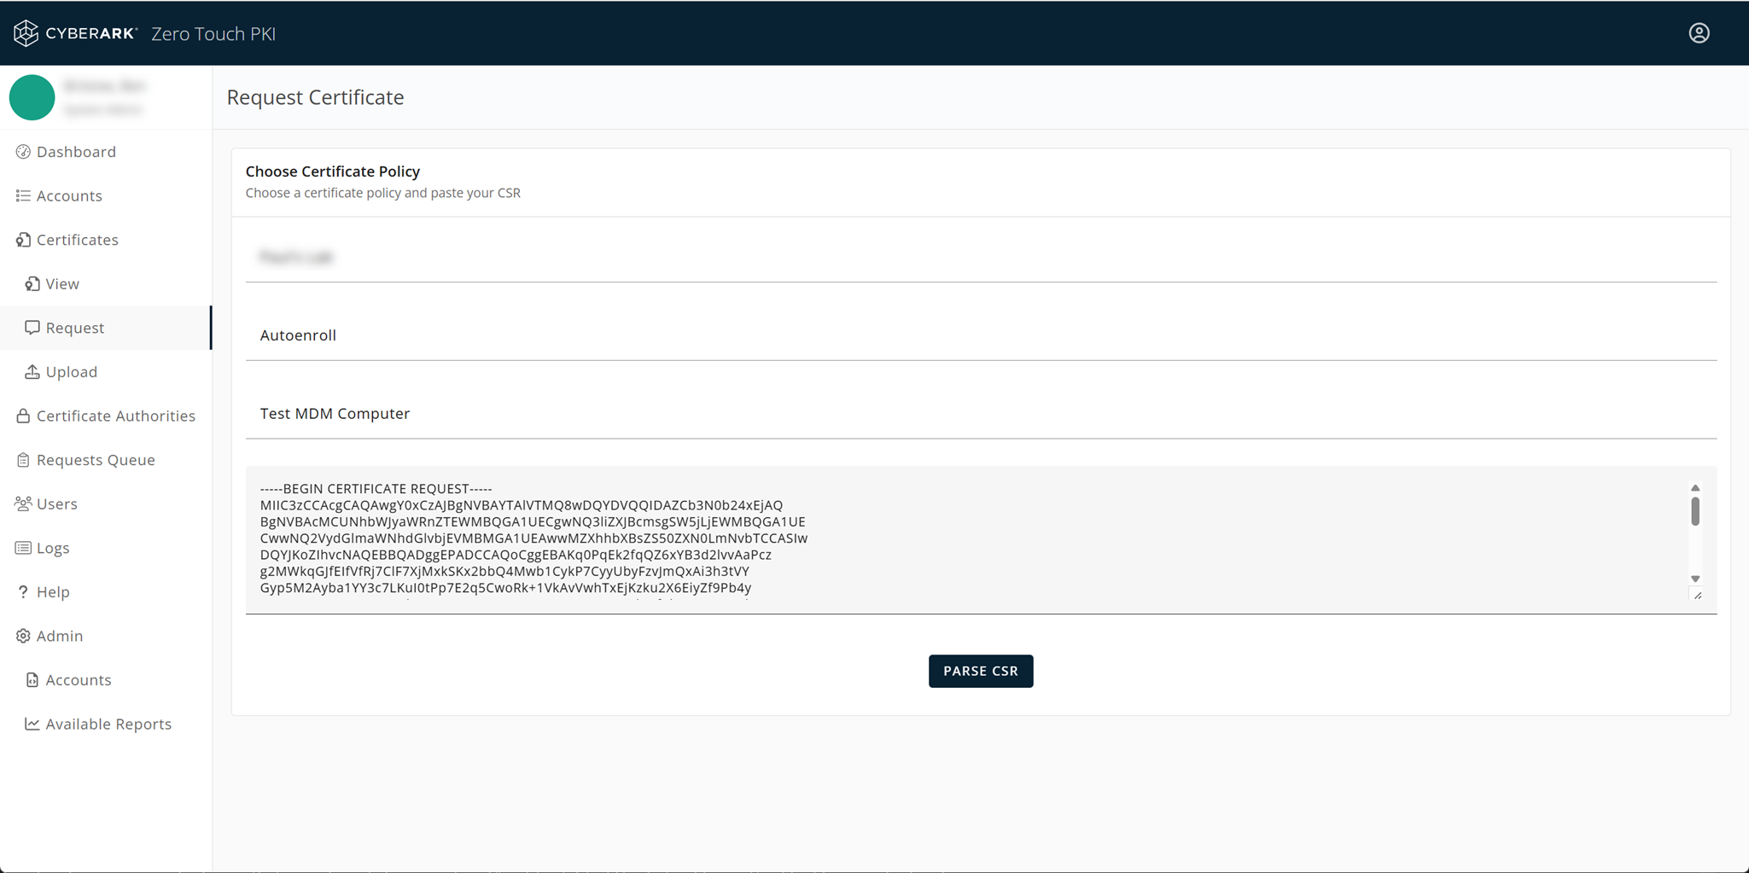
Task: Click the user profile icon in header
Action: (1699, 32)
